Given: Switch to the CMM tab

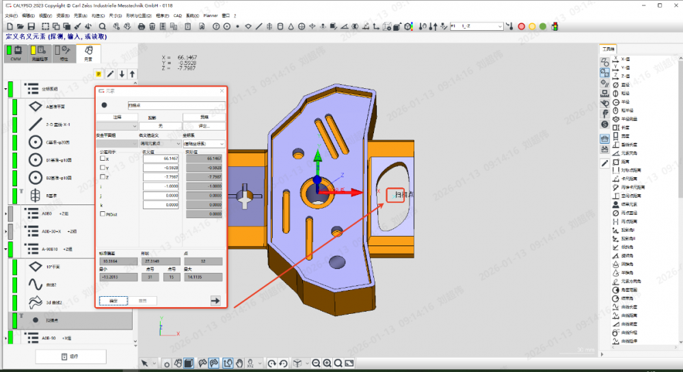Looking at the screenshot, I should [15, 54].
